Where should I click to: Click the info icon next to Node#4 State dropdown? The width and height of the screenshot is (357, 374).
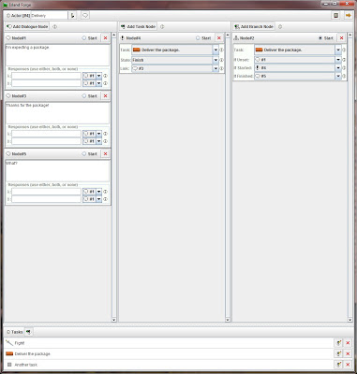tap(222, 60)
